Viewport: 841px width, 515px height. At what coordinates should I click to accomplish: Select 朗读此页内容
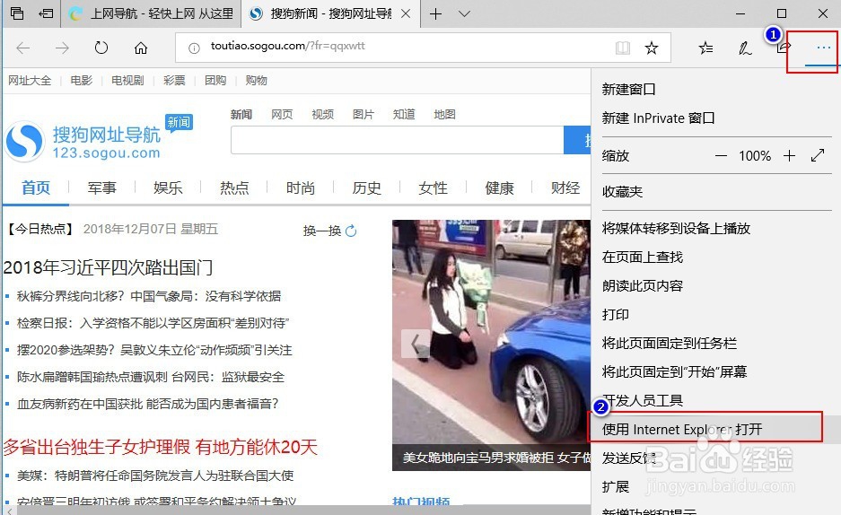click(x=642, y=285)
